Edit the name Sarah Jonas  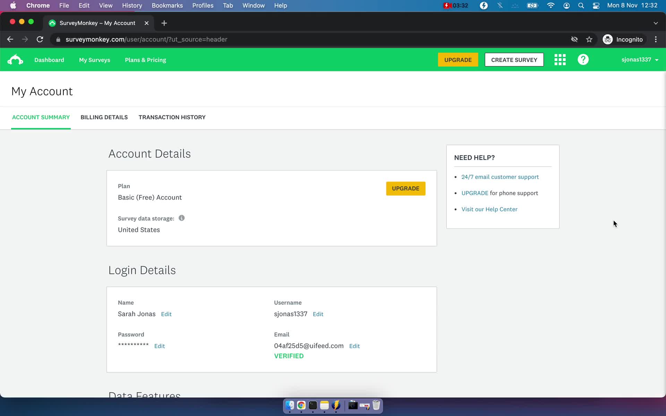coord(166,314)
